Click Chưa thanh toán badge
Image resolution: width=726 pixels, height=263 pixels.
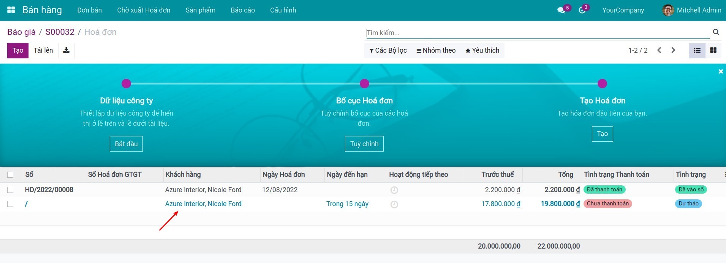coord(607,204)
